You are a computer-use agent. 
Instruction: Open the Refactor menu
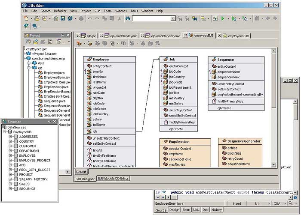pyautogui.click(x=60, y=11)
